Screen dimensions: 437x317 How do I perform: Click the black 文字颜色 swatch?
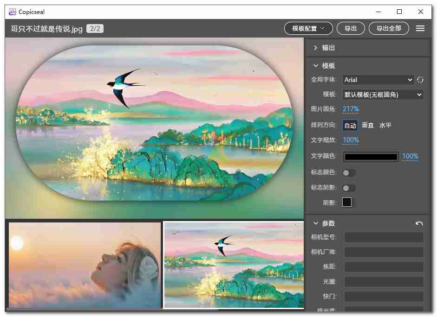371,157
